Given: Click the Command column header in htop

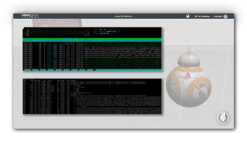Looking at the screenshot, I should (x=88, y=39).
